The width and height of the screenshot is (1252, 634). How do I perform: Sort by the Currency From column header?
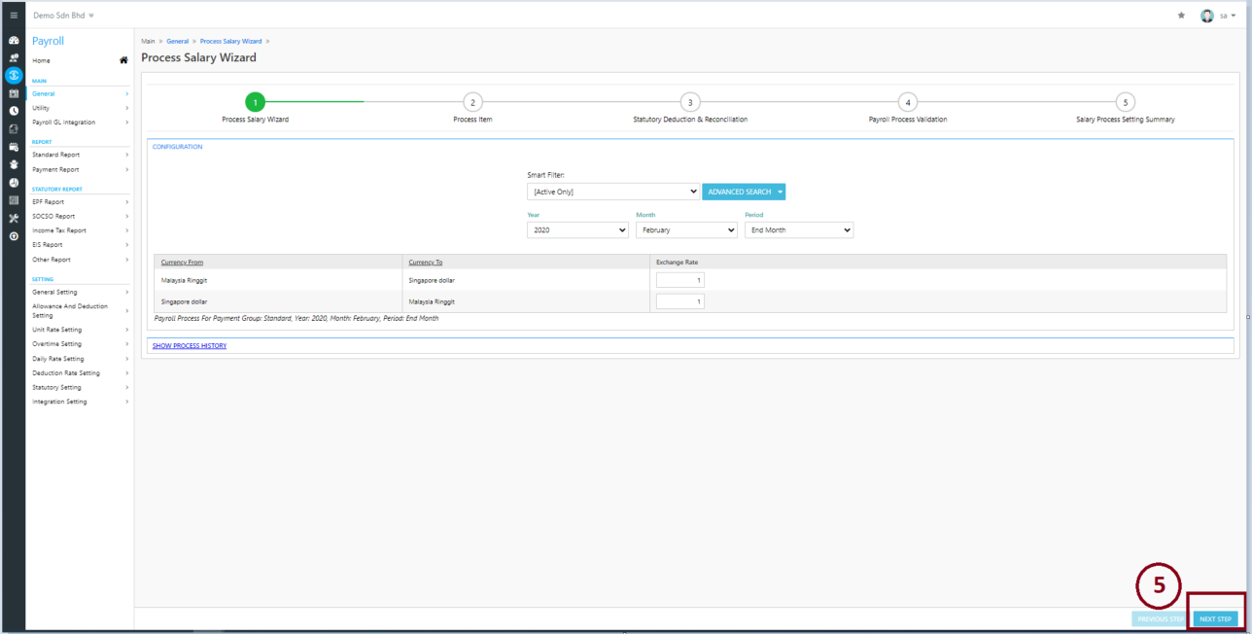pos(182,263)
